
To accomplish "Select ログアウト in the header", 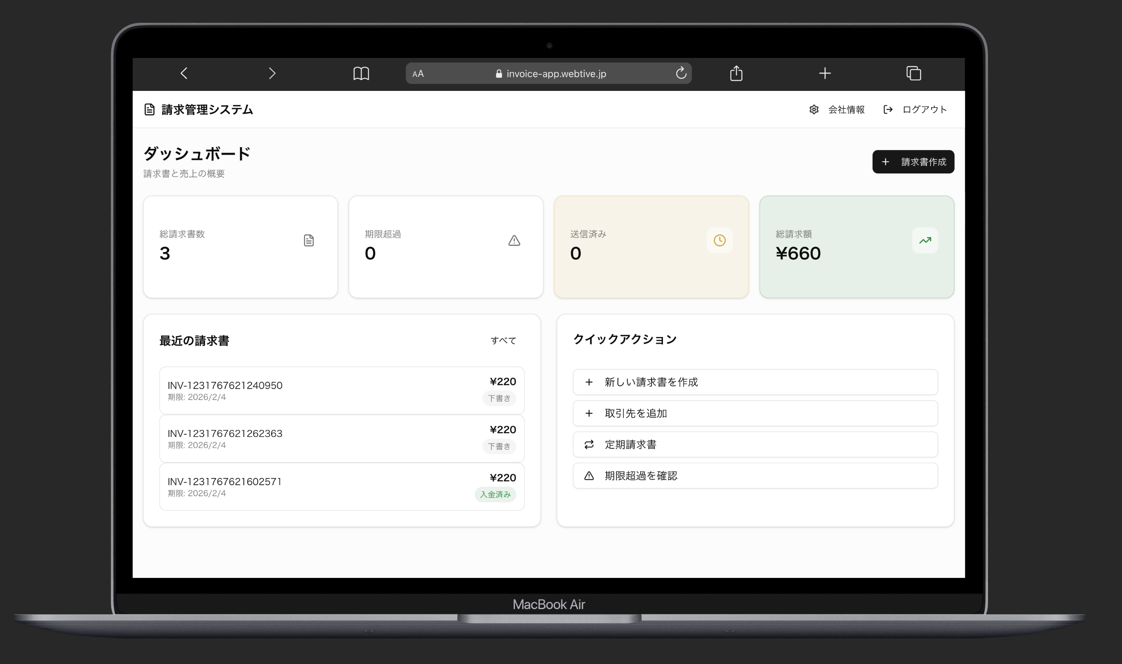I will (924, 110).
